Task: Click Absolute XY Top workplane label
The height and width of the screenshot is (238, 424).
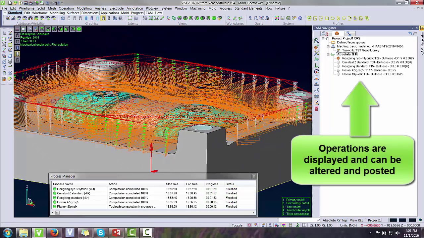Action: click(335, 220)
